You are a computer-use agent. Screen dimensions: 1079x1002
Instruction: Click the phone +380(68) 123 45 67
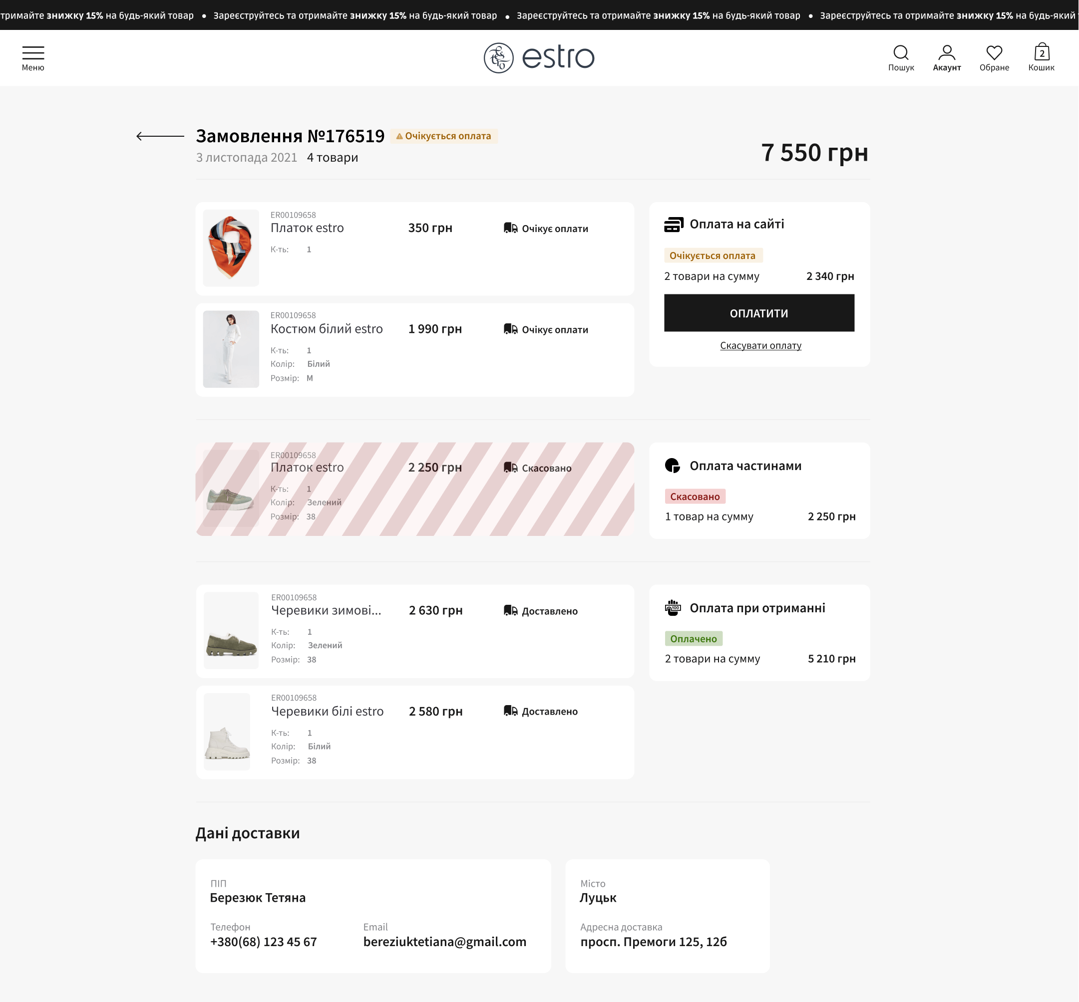[263, 942]
